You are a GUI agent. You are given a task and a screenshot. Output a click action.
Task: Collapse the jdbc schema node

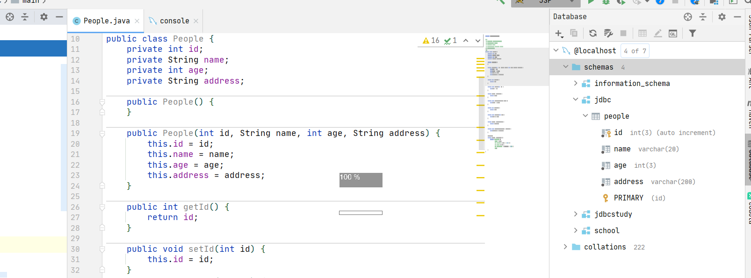pyautogui.click(x=576, y=100)
